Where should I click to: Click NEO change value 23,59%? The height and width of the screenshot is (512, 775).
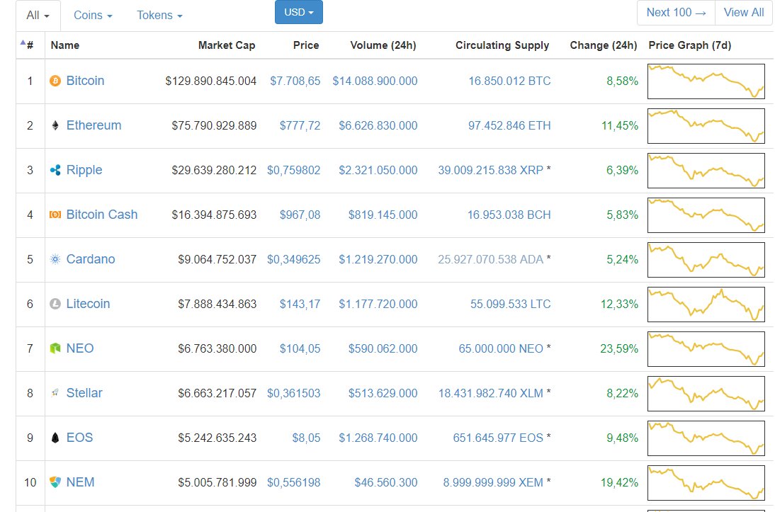click(619, 349)
